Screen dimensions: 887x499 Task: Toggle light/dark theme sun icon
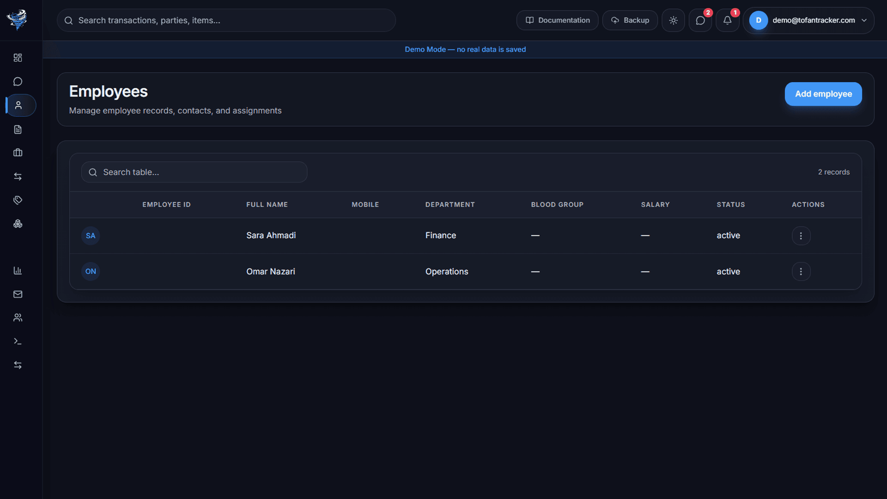pyautogui.click(x=673, y=20)
